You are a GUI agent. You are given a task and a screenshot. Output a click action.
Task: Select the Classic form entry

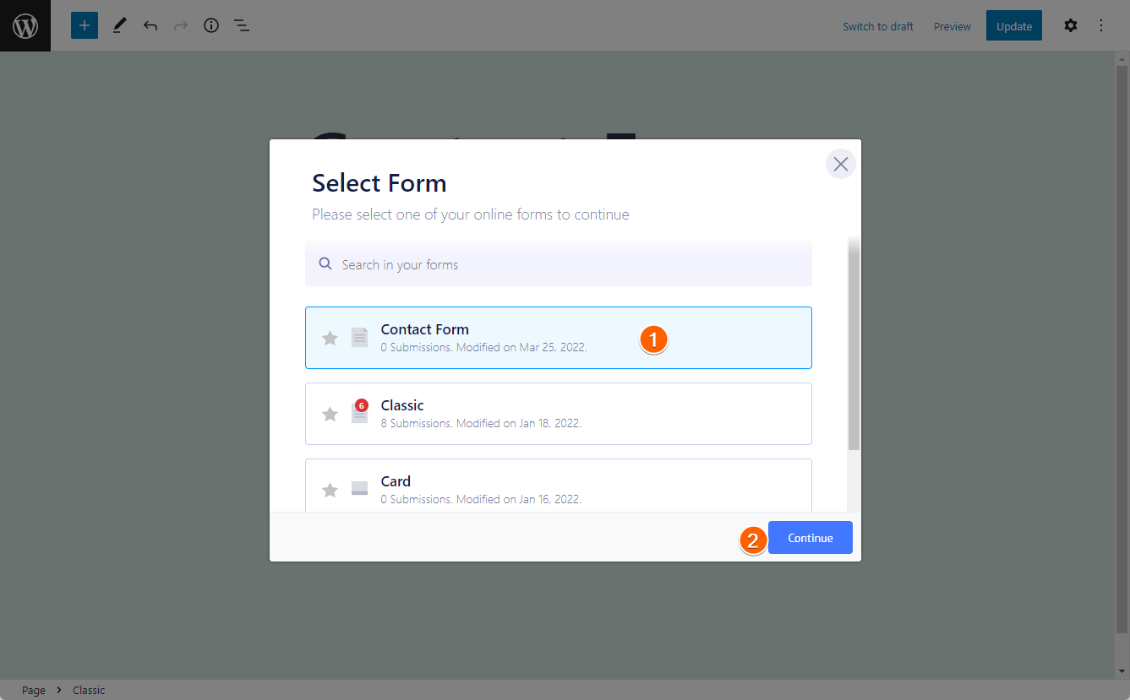558,414
